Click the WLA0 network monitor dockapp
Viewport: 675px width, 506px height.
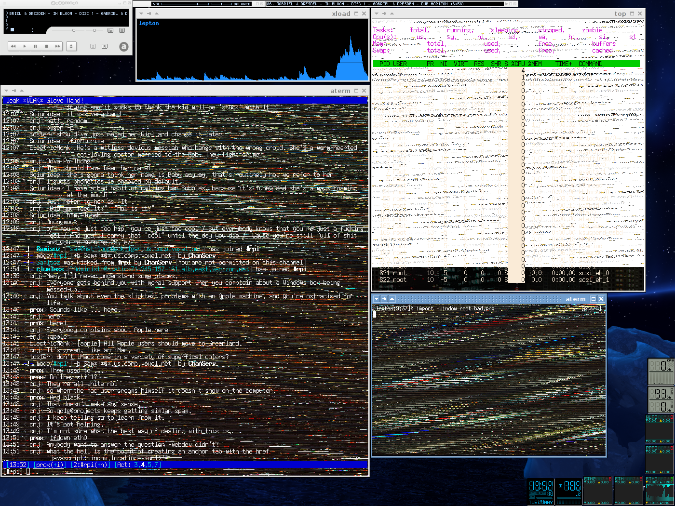[660, 428]
